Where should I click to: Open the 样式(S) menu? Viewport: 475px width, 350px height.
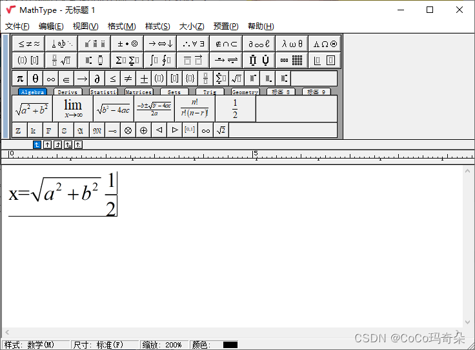point(157,26)
